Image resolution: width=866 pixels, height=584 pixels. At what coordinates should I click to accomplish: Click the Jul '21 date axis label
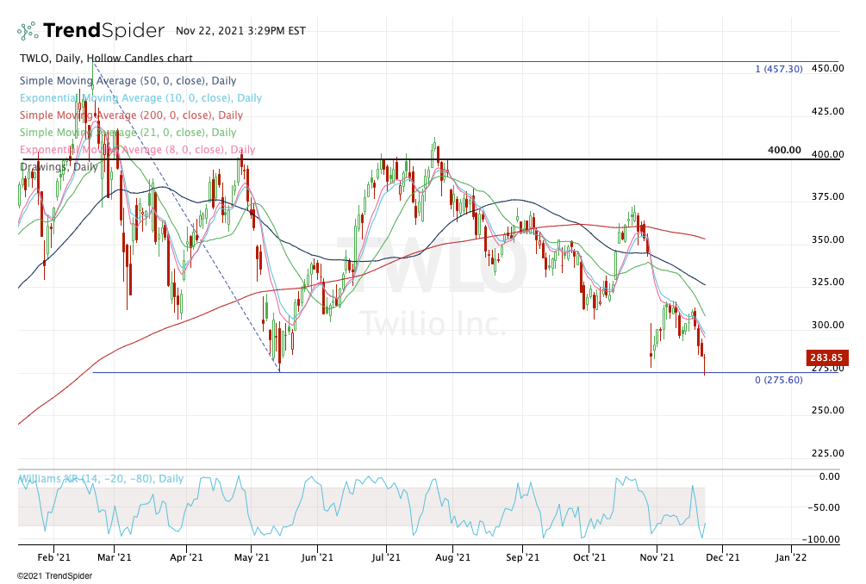(385, 557)
